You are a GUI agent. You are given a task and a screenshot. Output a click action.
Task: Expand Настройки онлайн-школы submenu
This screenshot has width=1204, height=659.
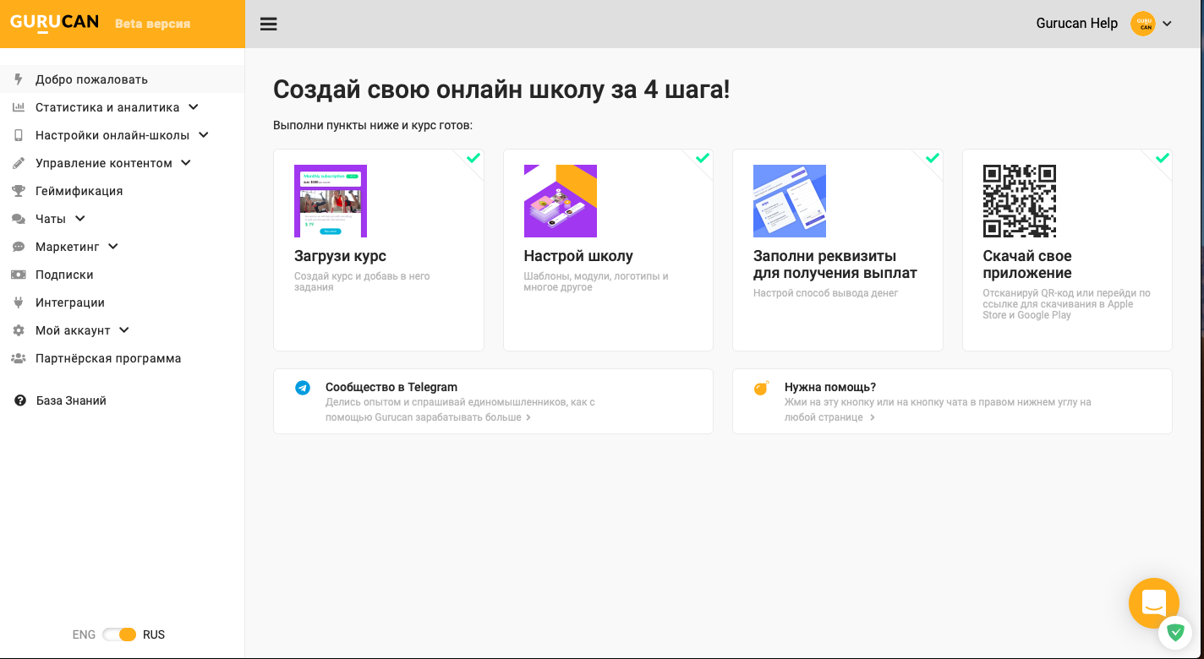point(204,135)
